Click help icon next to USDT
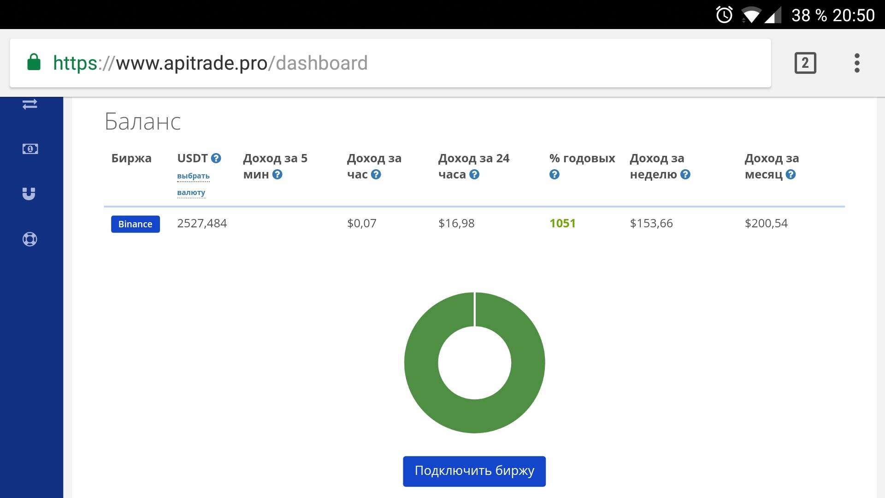The image size is (885, 498). 216,159
